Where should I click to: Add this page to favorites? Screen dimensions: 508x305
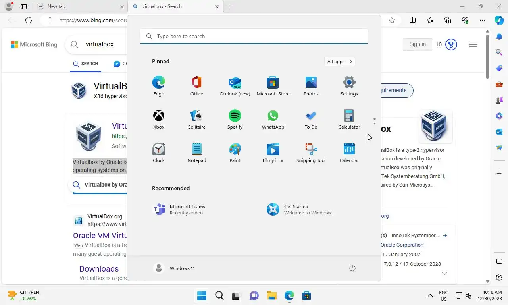click(x=392, y=20)
